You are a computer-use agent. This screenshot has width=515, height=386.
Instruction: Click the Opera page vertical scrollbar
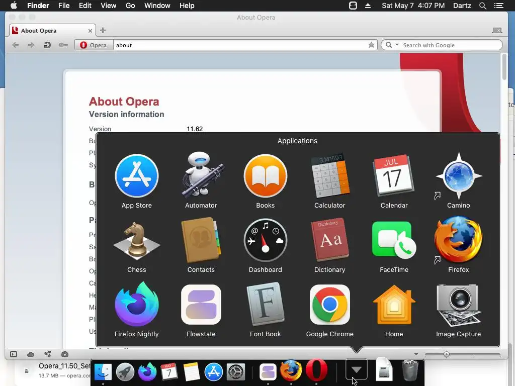coord(504,67)
